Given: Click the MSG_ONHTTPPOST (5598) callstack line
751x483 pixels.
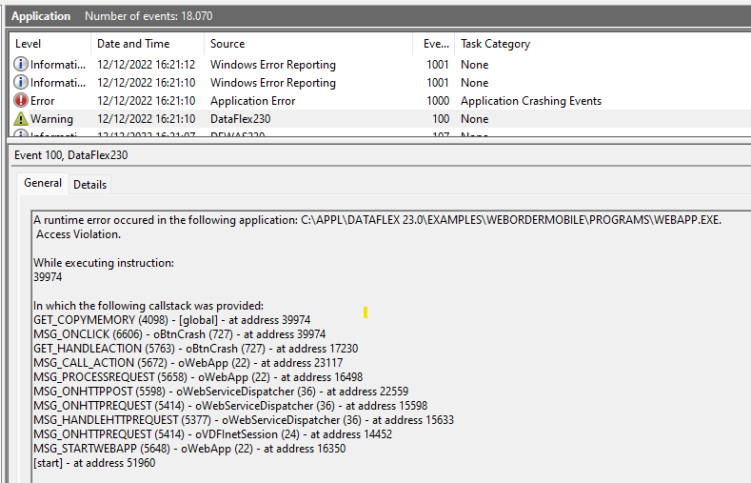Looking at the screenshot, I should point(221,392).
